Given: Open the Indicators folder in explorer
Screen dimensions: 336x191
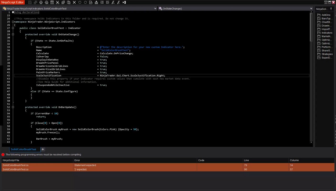Looking at the screenshot, I should (327, 33).
